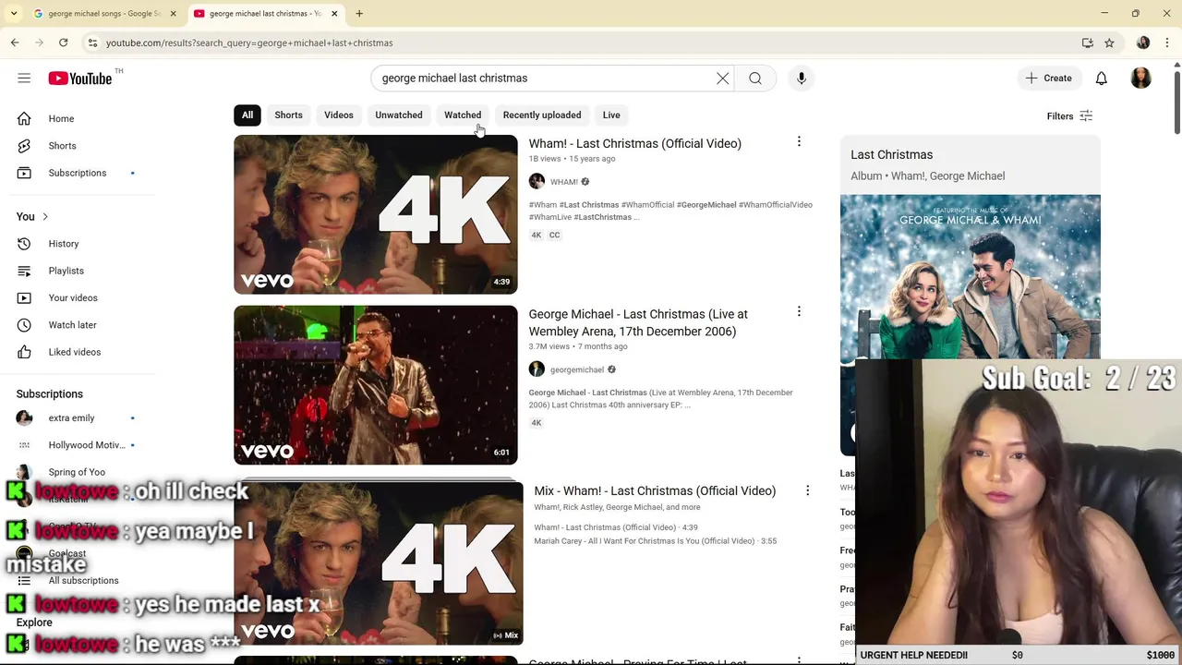Open the account avatar menu
1182x665 pixels.
click(1141, 79)
